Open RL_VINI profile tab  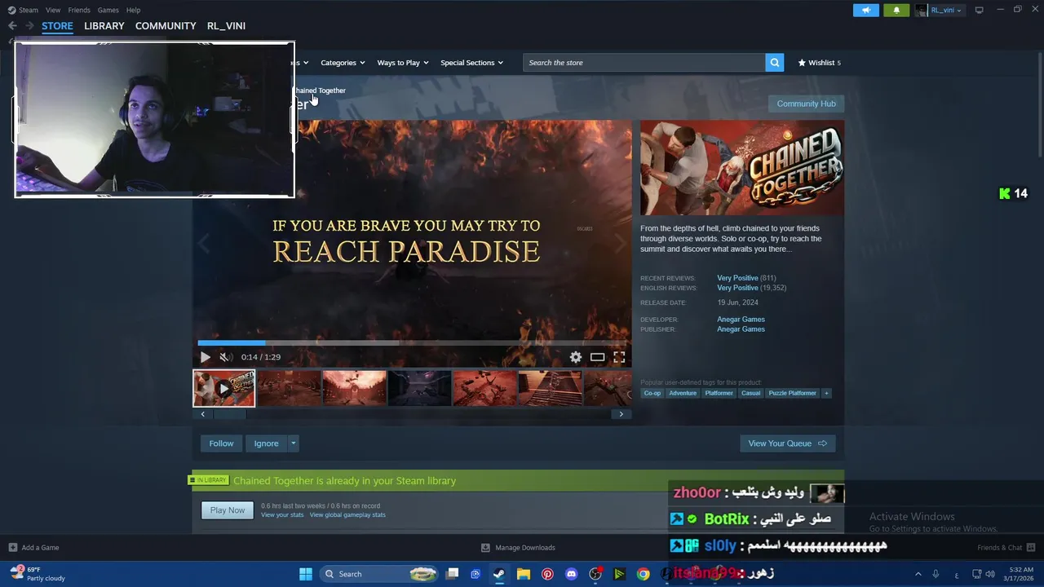[226, 26]
